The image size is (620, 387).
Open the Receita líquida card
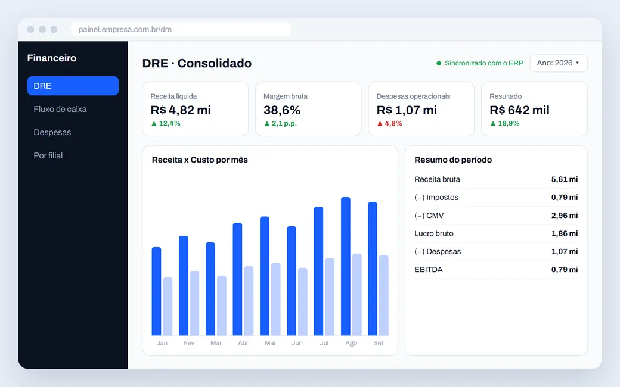click(x=196, y=109)
